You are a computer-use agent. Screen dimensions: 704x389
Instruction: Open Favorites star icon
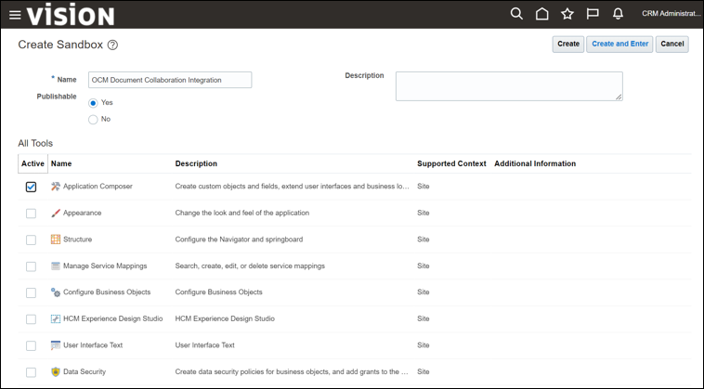[x=567, y=14]
